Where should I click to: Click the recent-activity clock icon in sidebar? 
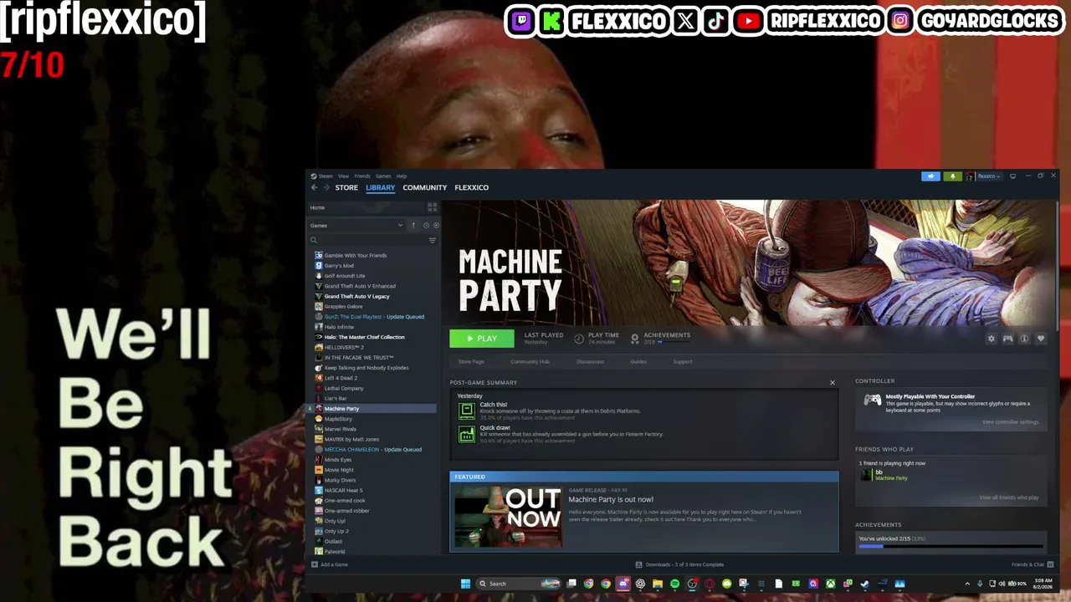pos(426,225)
